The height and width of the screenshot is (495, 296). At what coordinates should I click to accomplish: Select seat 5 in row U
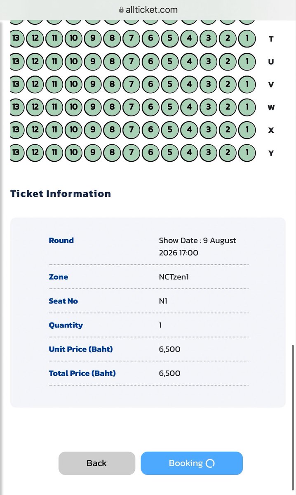(170, 62)
